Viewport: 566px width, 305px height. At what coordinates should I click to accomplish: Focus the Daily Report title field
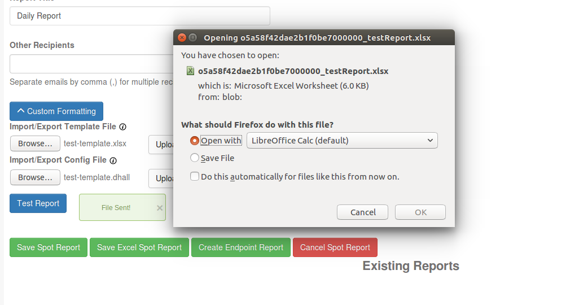pos(140,16)
